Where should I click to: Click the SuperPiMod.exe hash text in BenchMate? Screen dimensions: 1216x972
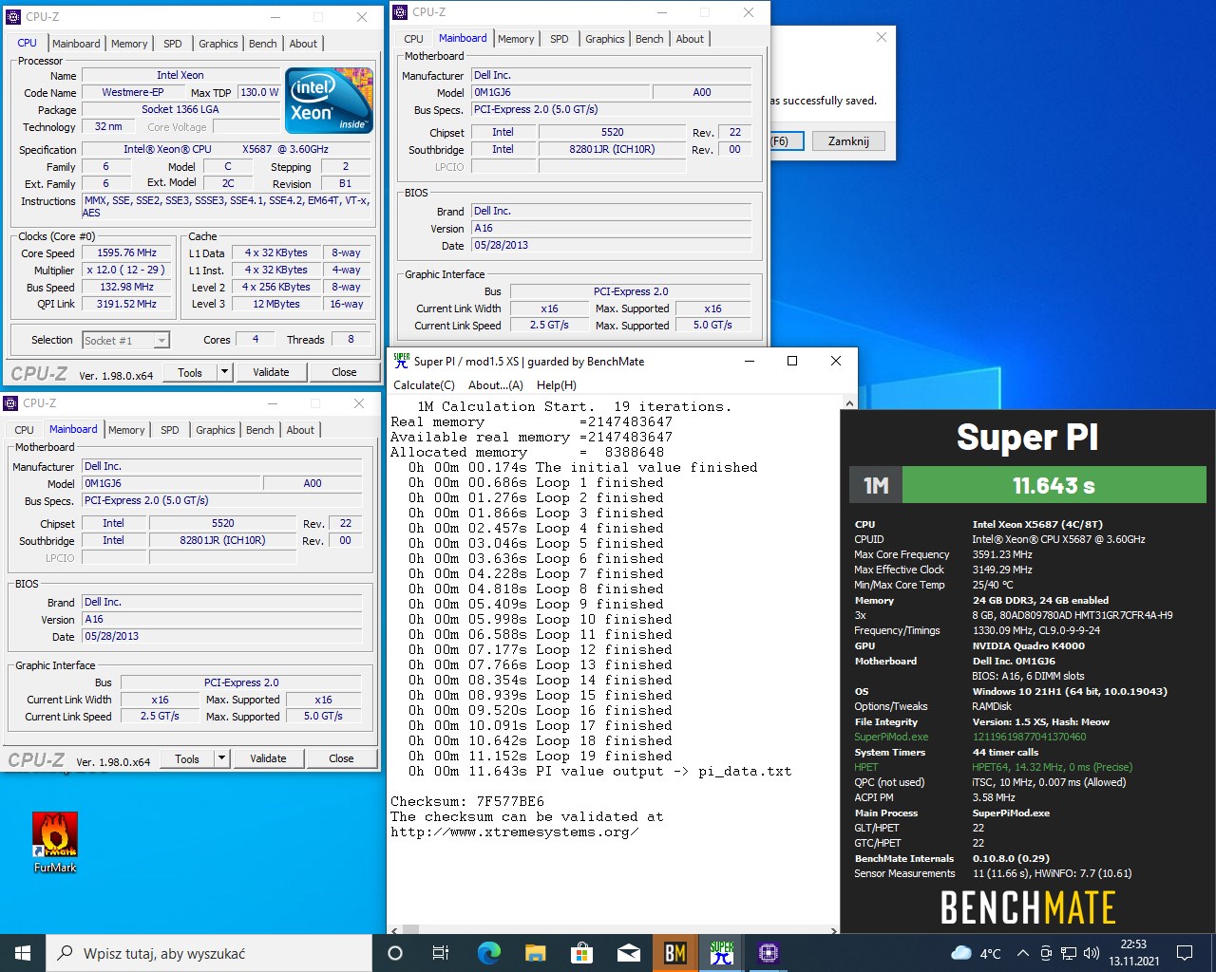(x=1029, y=737)
